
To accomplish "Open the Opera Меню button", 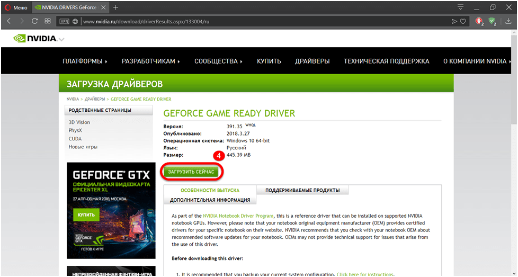I will coord(16,7).
